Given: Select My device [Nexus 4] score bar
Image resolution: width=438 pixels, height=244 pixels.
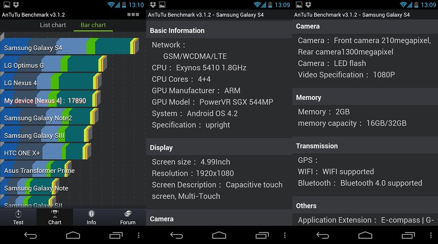Looking at the screenshot, I should (x=50, y=99).
